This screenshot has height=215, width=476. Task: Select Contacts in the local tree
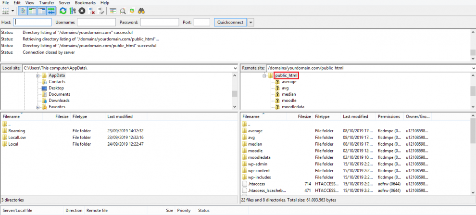57,82
